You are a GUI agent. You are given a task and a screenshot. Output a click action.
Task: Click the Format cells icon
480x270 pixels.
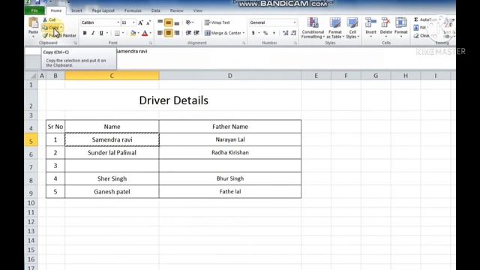click(x=400, y=23)
